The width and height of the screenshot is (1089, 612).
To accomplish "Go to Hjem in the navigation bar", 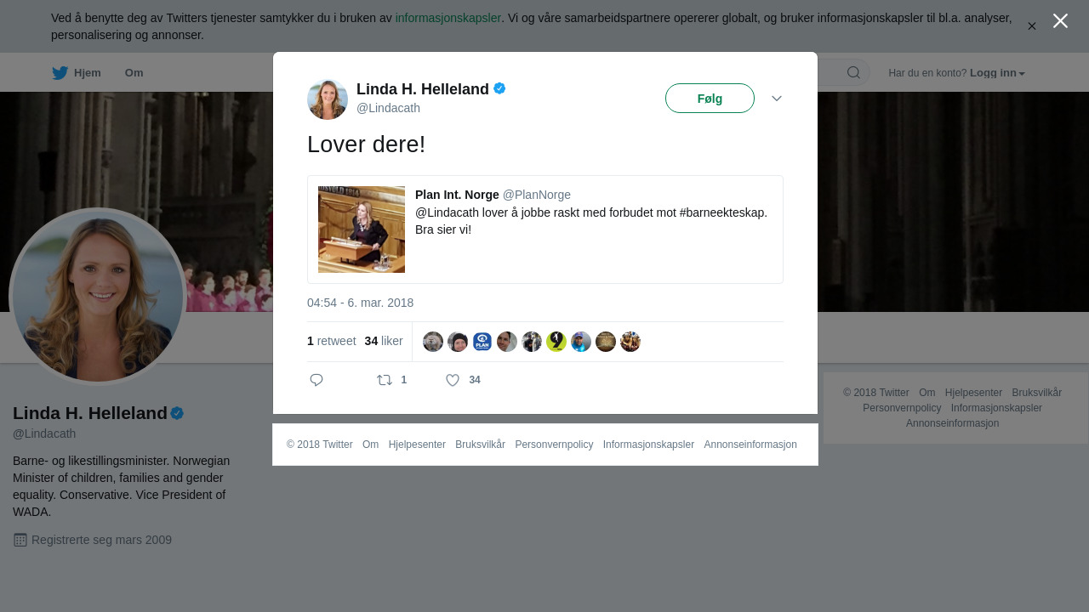I will coord(87,73).
